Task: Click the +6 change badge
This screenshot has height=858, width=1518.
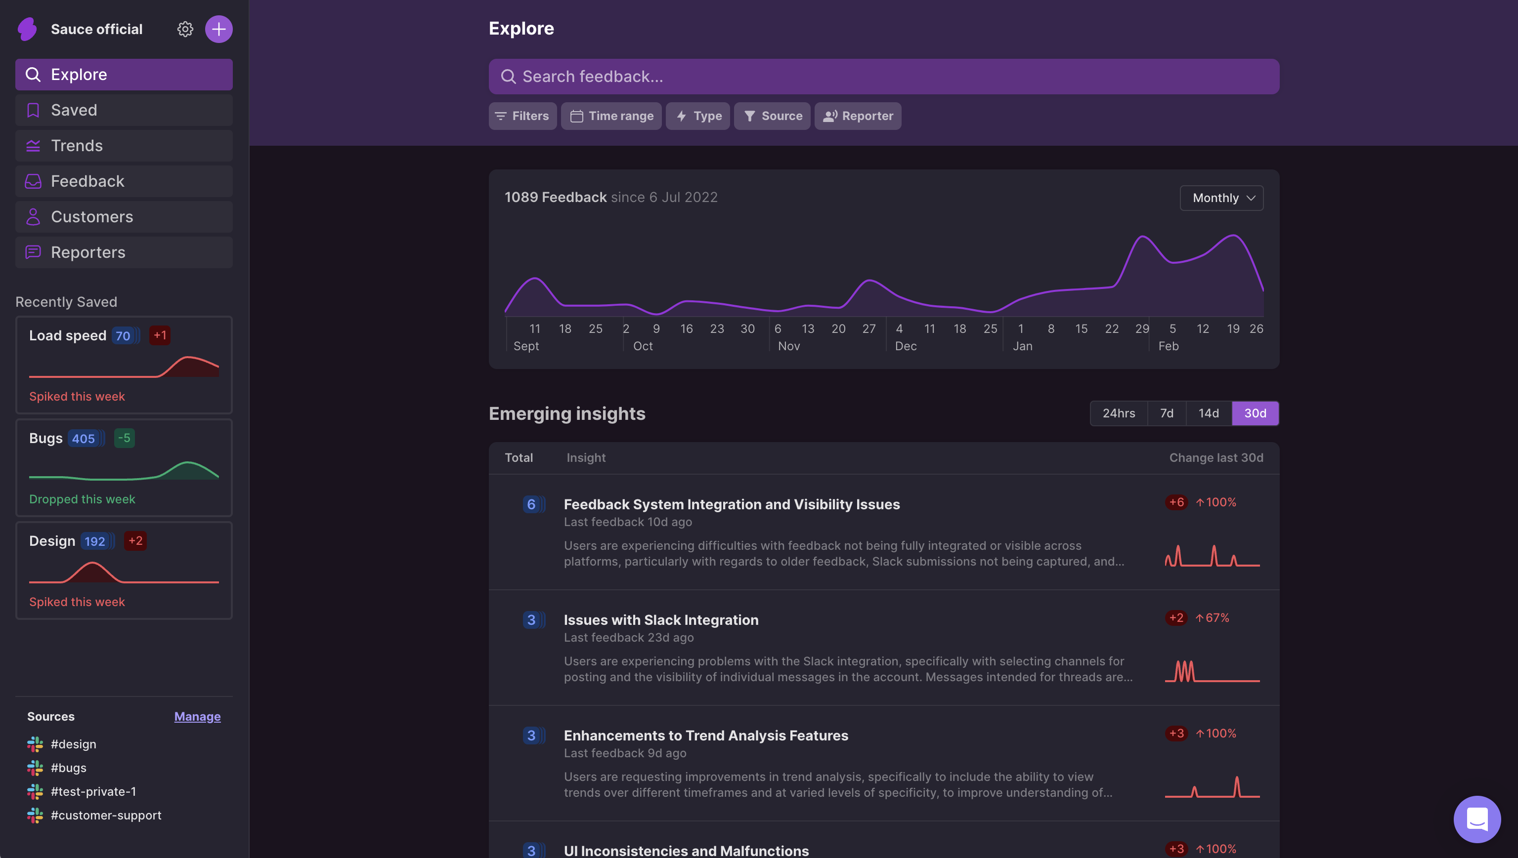Action: (1176, 502)
